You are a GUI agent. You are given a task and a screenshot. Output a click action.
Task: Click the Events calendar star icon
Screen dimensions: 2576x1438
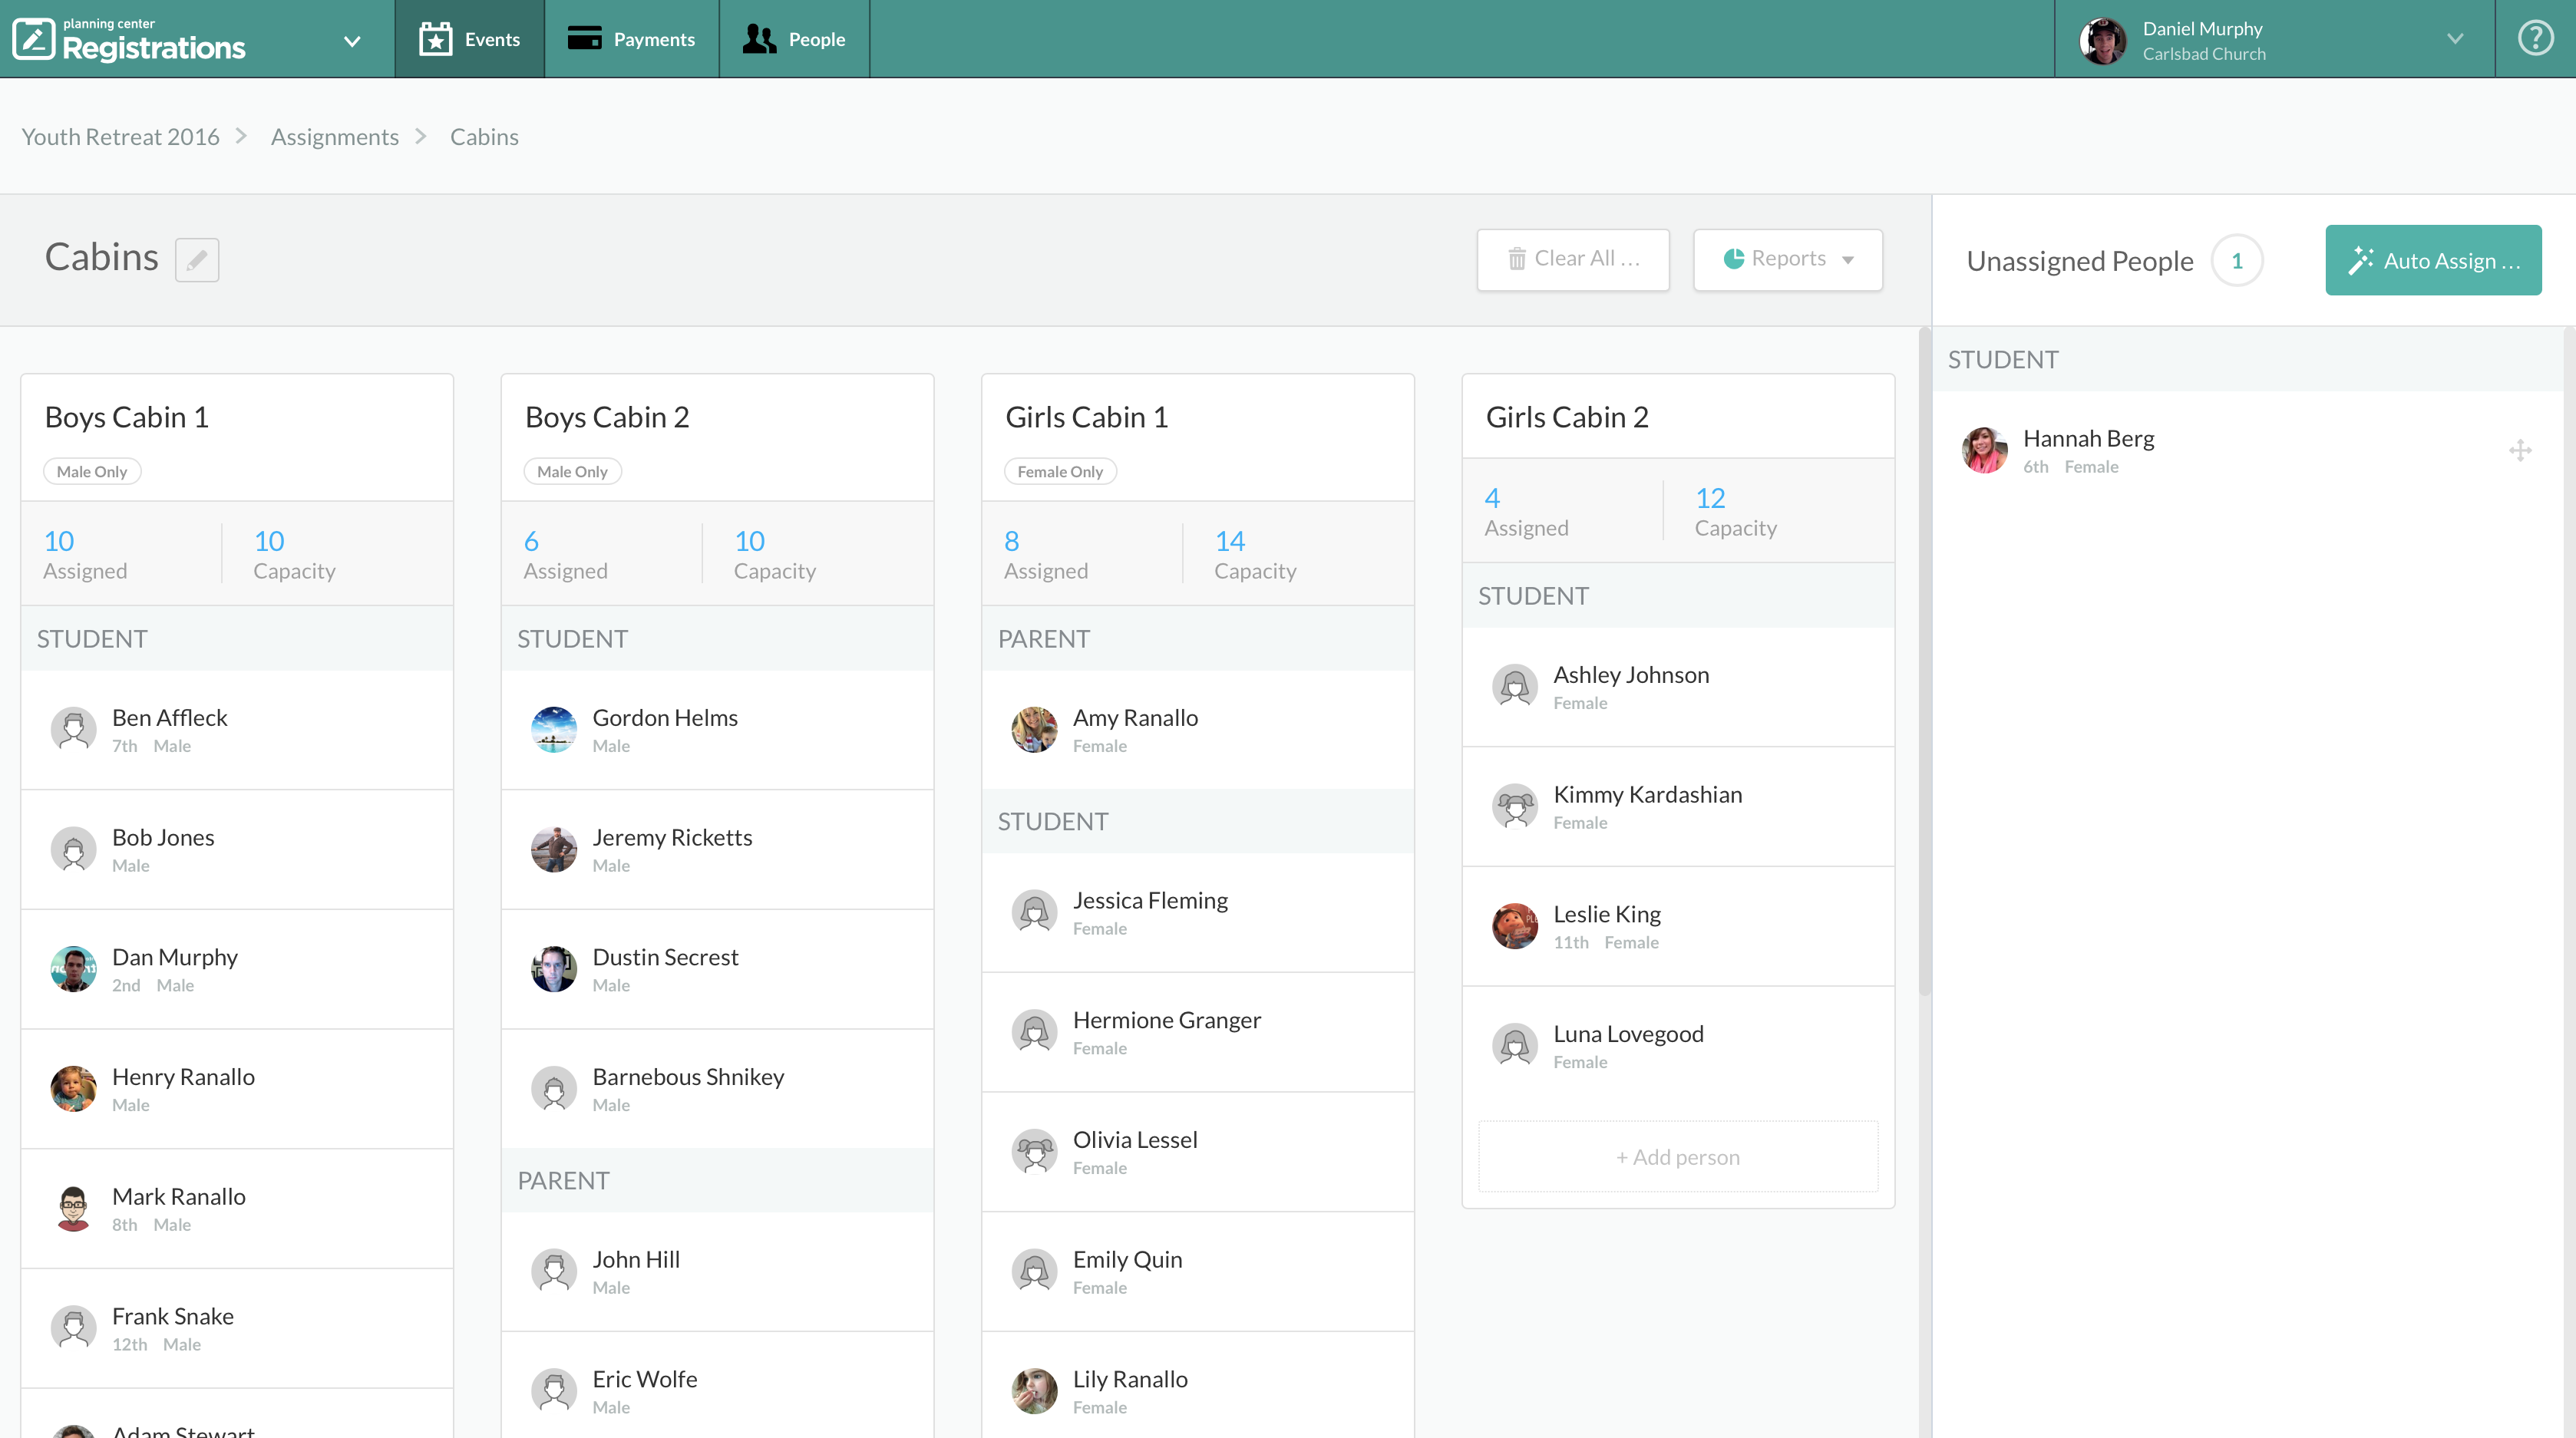(435, 39)
